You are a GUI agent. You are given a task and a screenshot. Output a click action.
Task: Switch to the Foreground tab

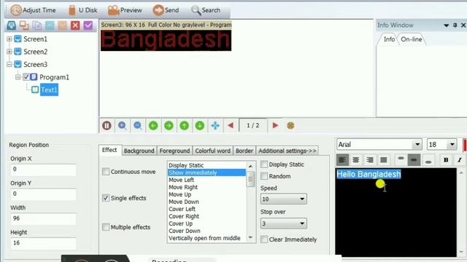[x=174, y=151]
